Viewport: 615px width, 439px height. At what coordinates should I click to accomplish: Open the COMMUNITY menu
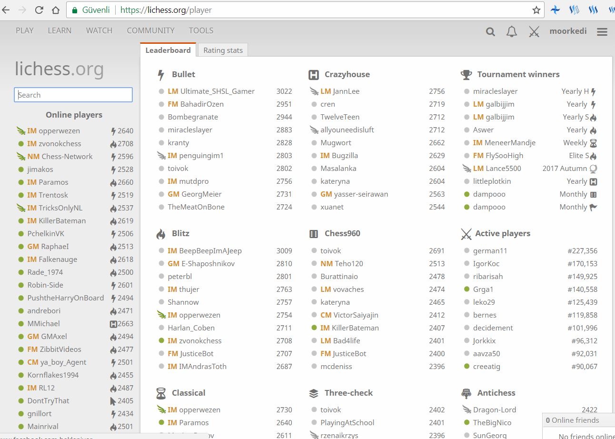(150, 30)
